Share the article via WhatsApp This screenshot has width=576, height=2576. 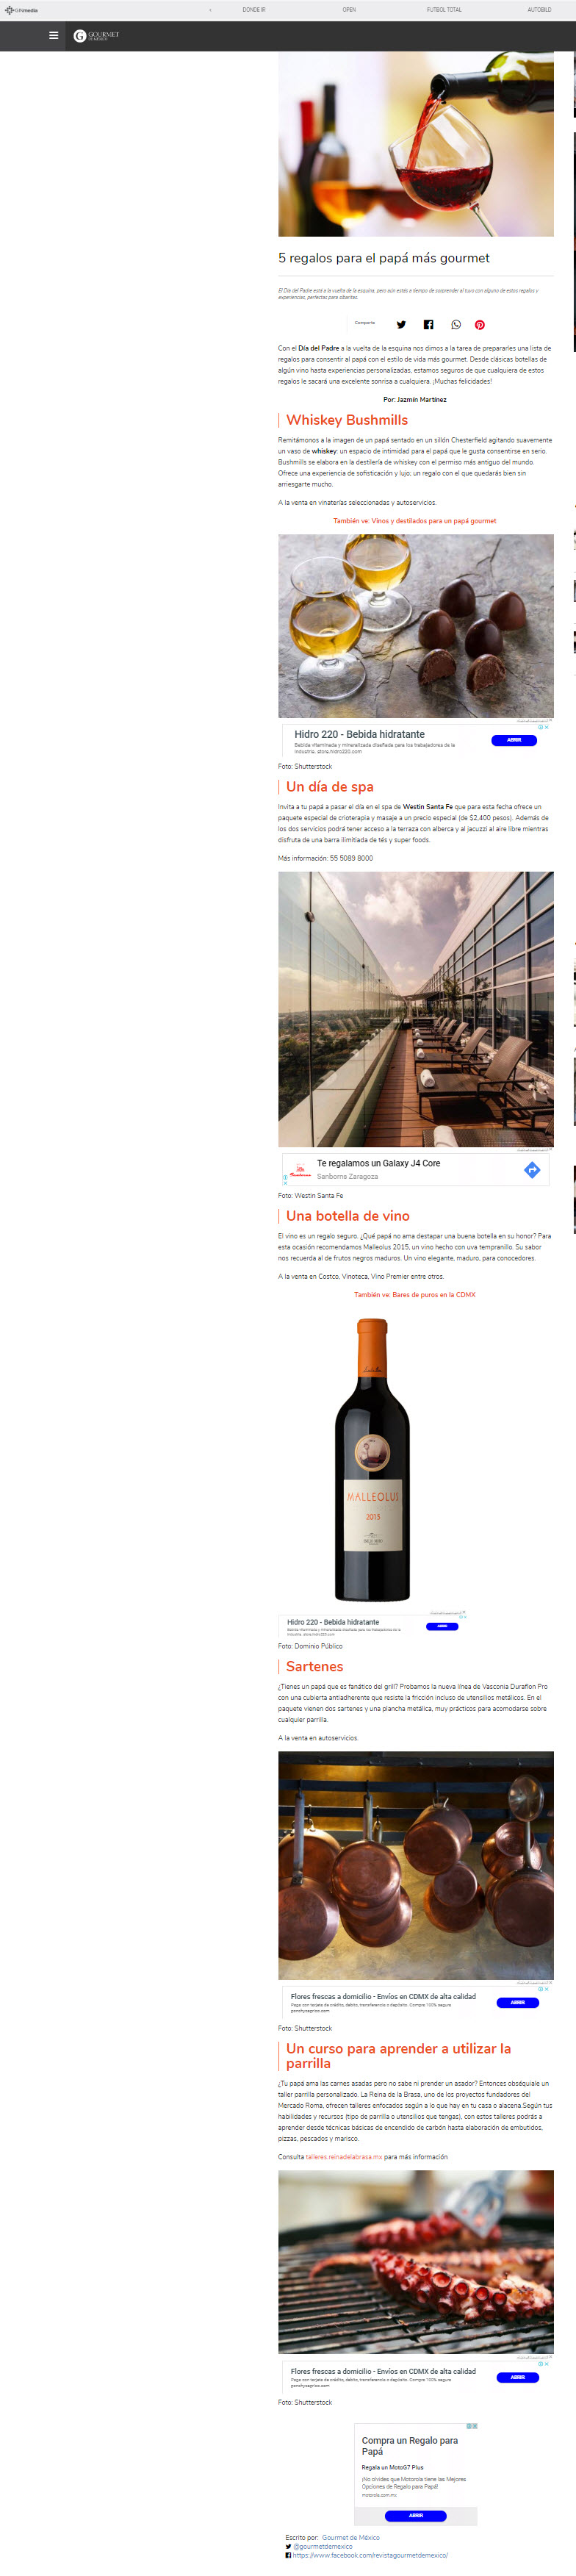(x=456, y=324)
